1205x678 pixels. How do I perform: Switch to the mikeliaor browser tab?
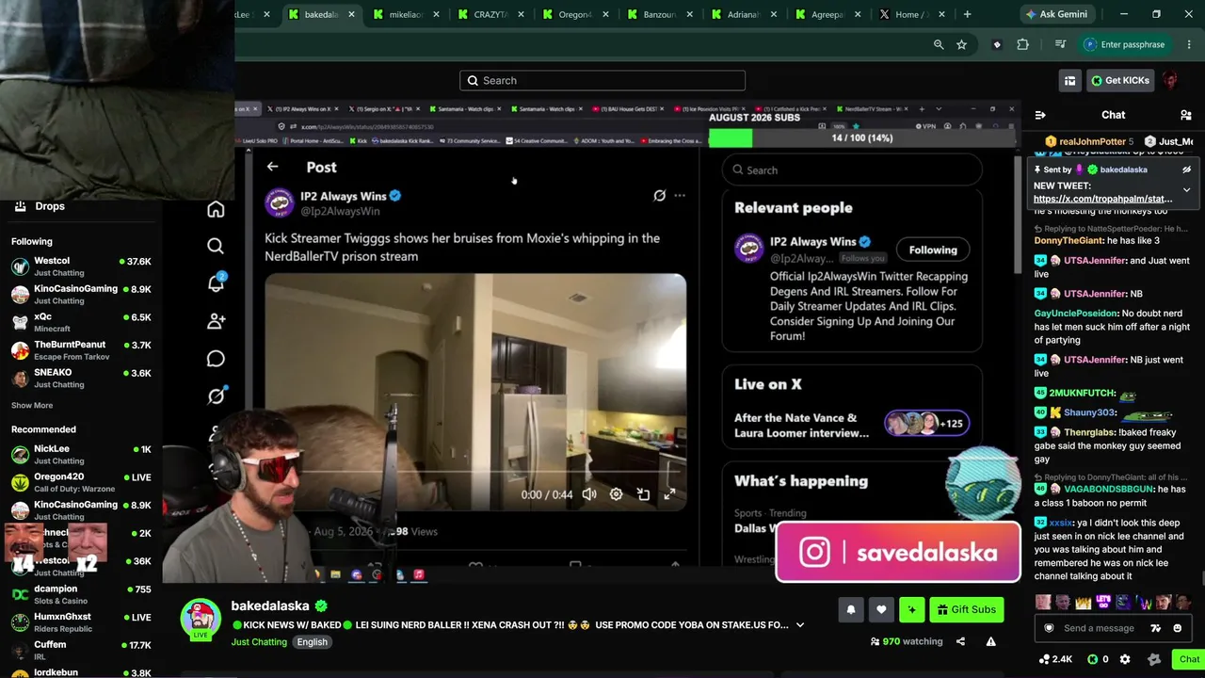point(405,14)
